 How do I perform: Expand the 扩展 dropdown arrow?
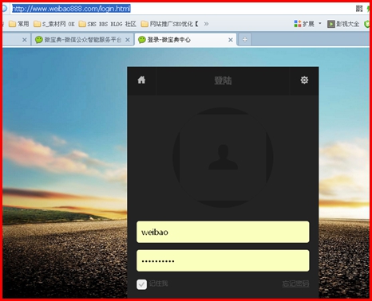click(x=320, y=23)
